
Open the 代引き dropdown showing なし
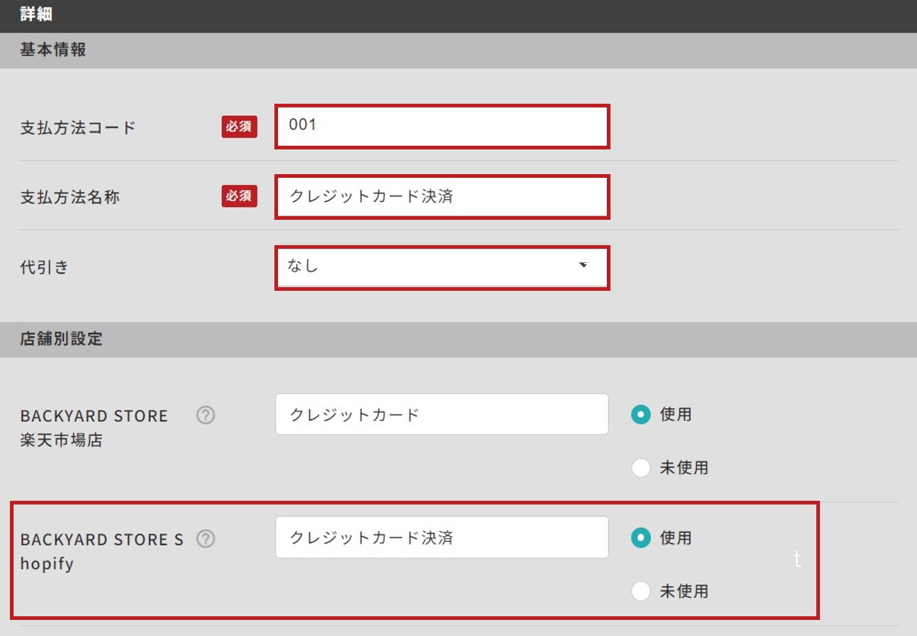[442, 267]
